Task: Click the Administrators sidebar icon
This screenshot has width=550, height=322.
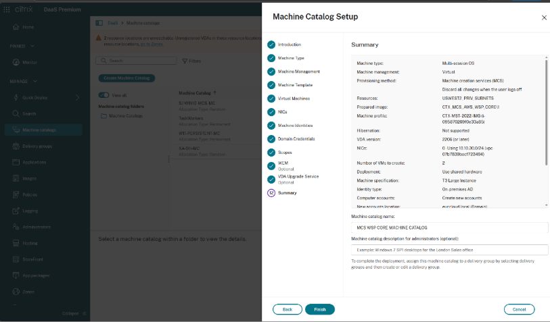Action: pos(16,227)
